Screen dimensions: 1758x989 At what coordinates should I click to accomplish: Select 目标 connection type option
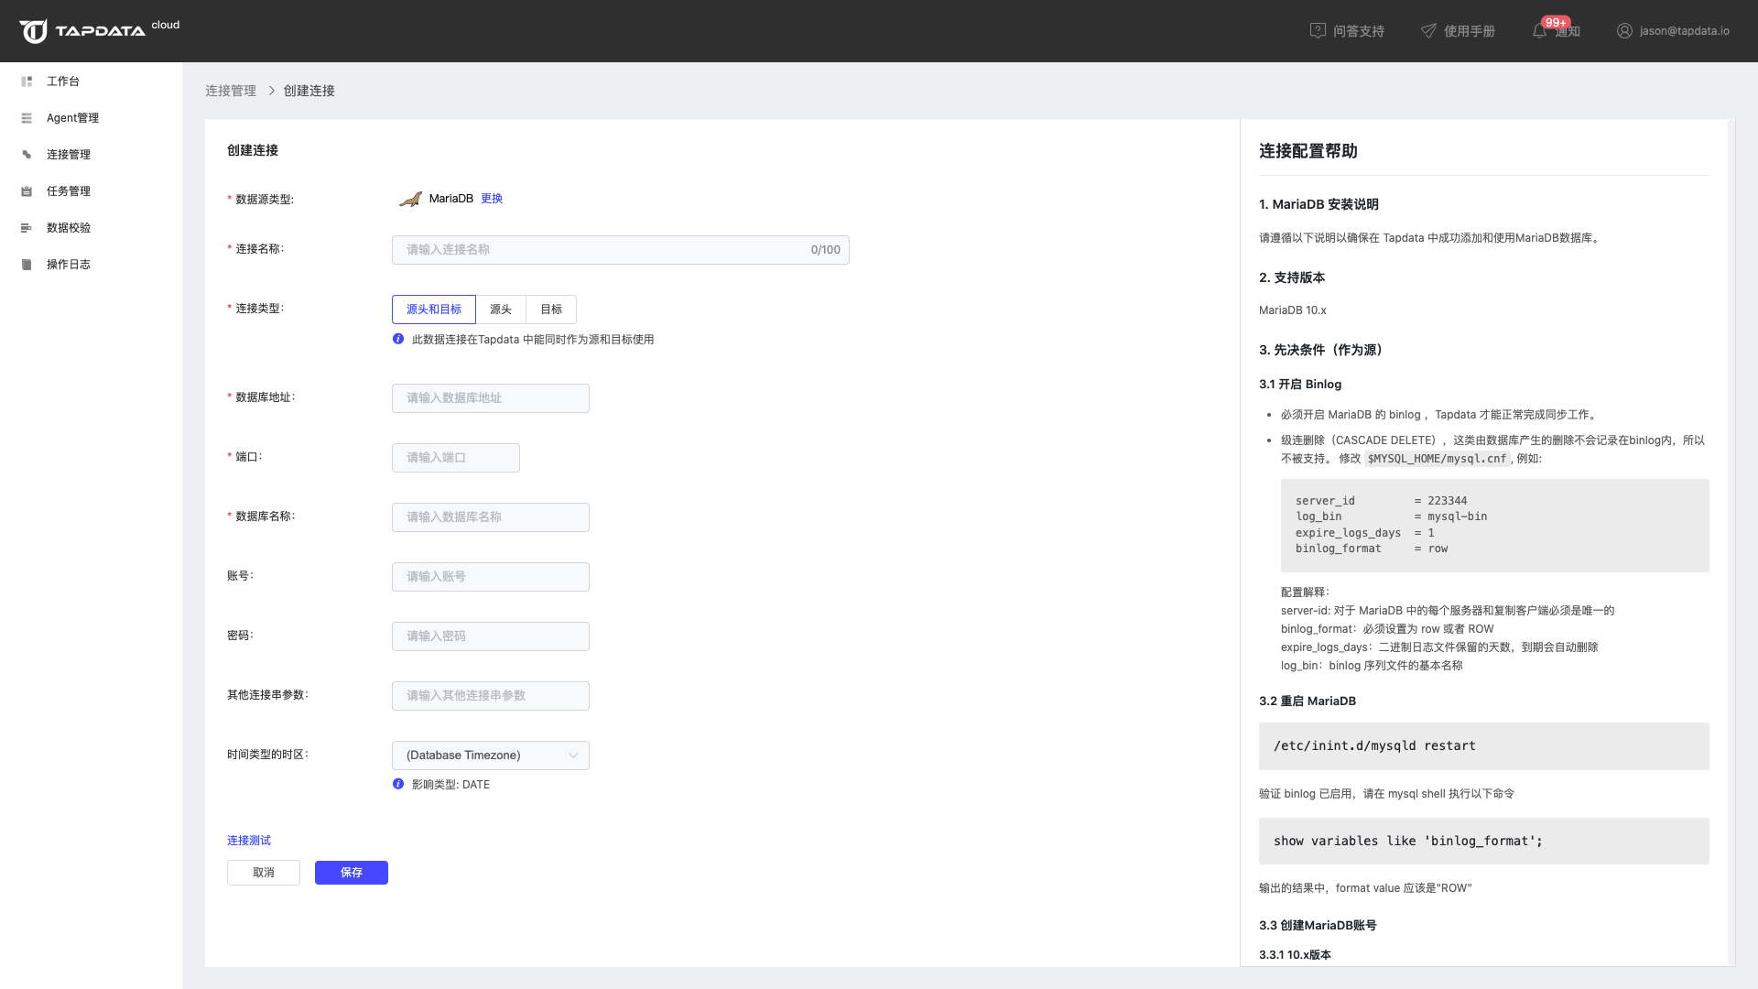click(551, 310)
